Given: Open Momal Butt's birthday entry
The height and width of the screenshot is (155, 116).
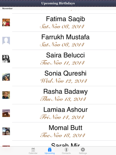Looking at the screenshot, I should pos(58,131).
